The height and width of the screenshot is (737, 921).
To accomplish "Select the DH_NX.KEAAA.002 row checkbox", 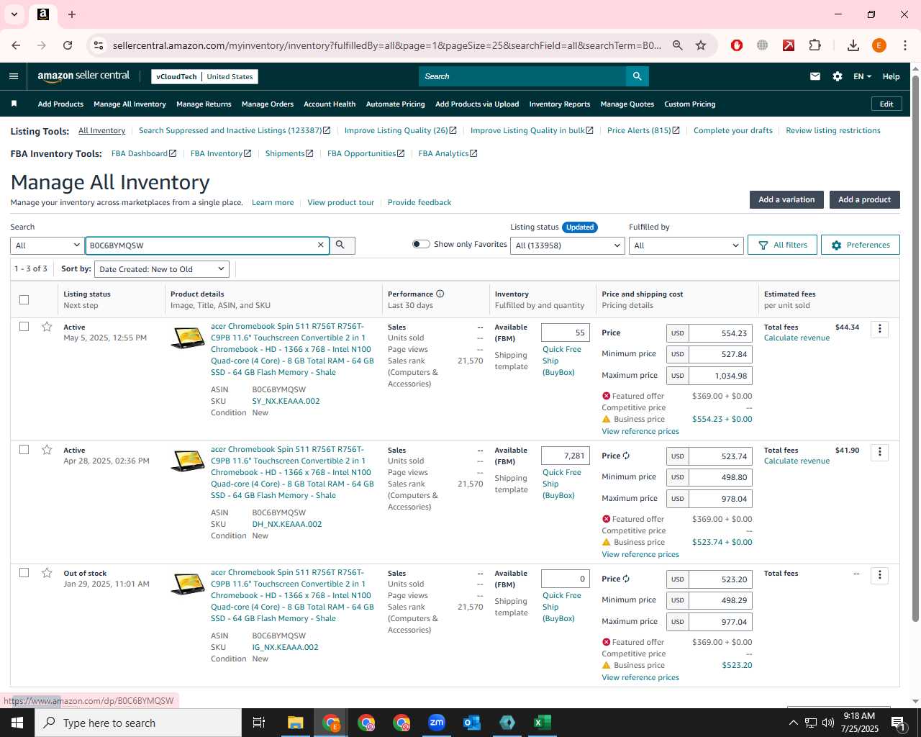I will click(24, 450).
